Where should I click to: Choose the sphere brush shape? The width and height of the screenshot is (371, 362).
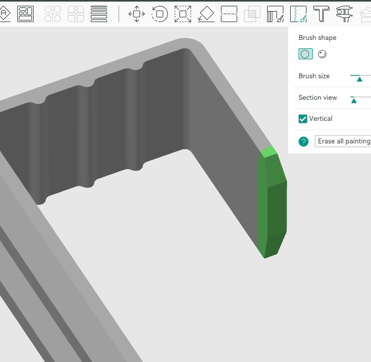322,54
